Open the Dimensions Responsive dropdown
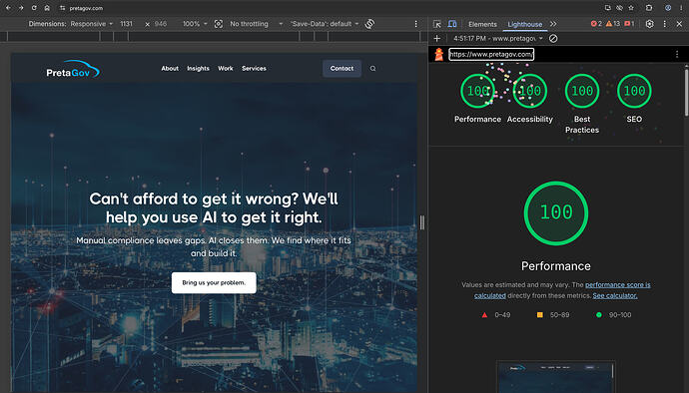The width and height of the screenshot is (689, 393). [92, 24]
